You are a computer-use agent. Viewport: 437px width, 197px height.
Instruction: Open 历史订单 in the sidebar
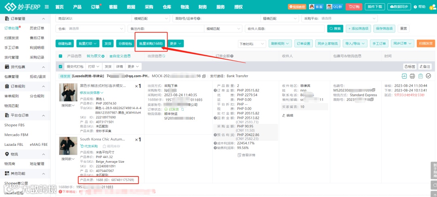37,28
